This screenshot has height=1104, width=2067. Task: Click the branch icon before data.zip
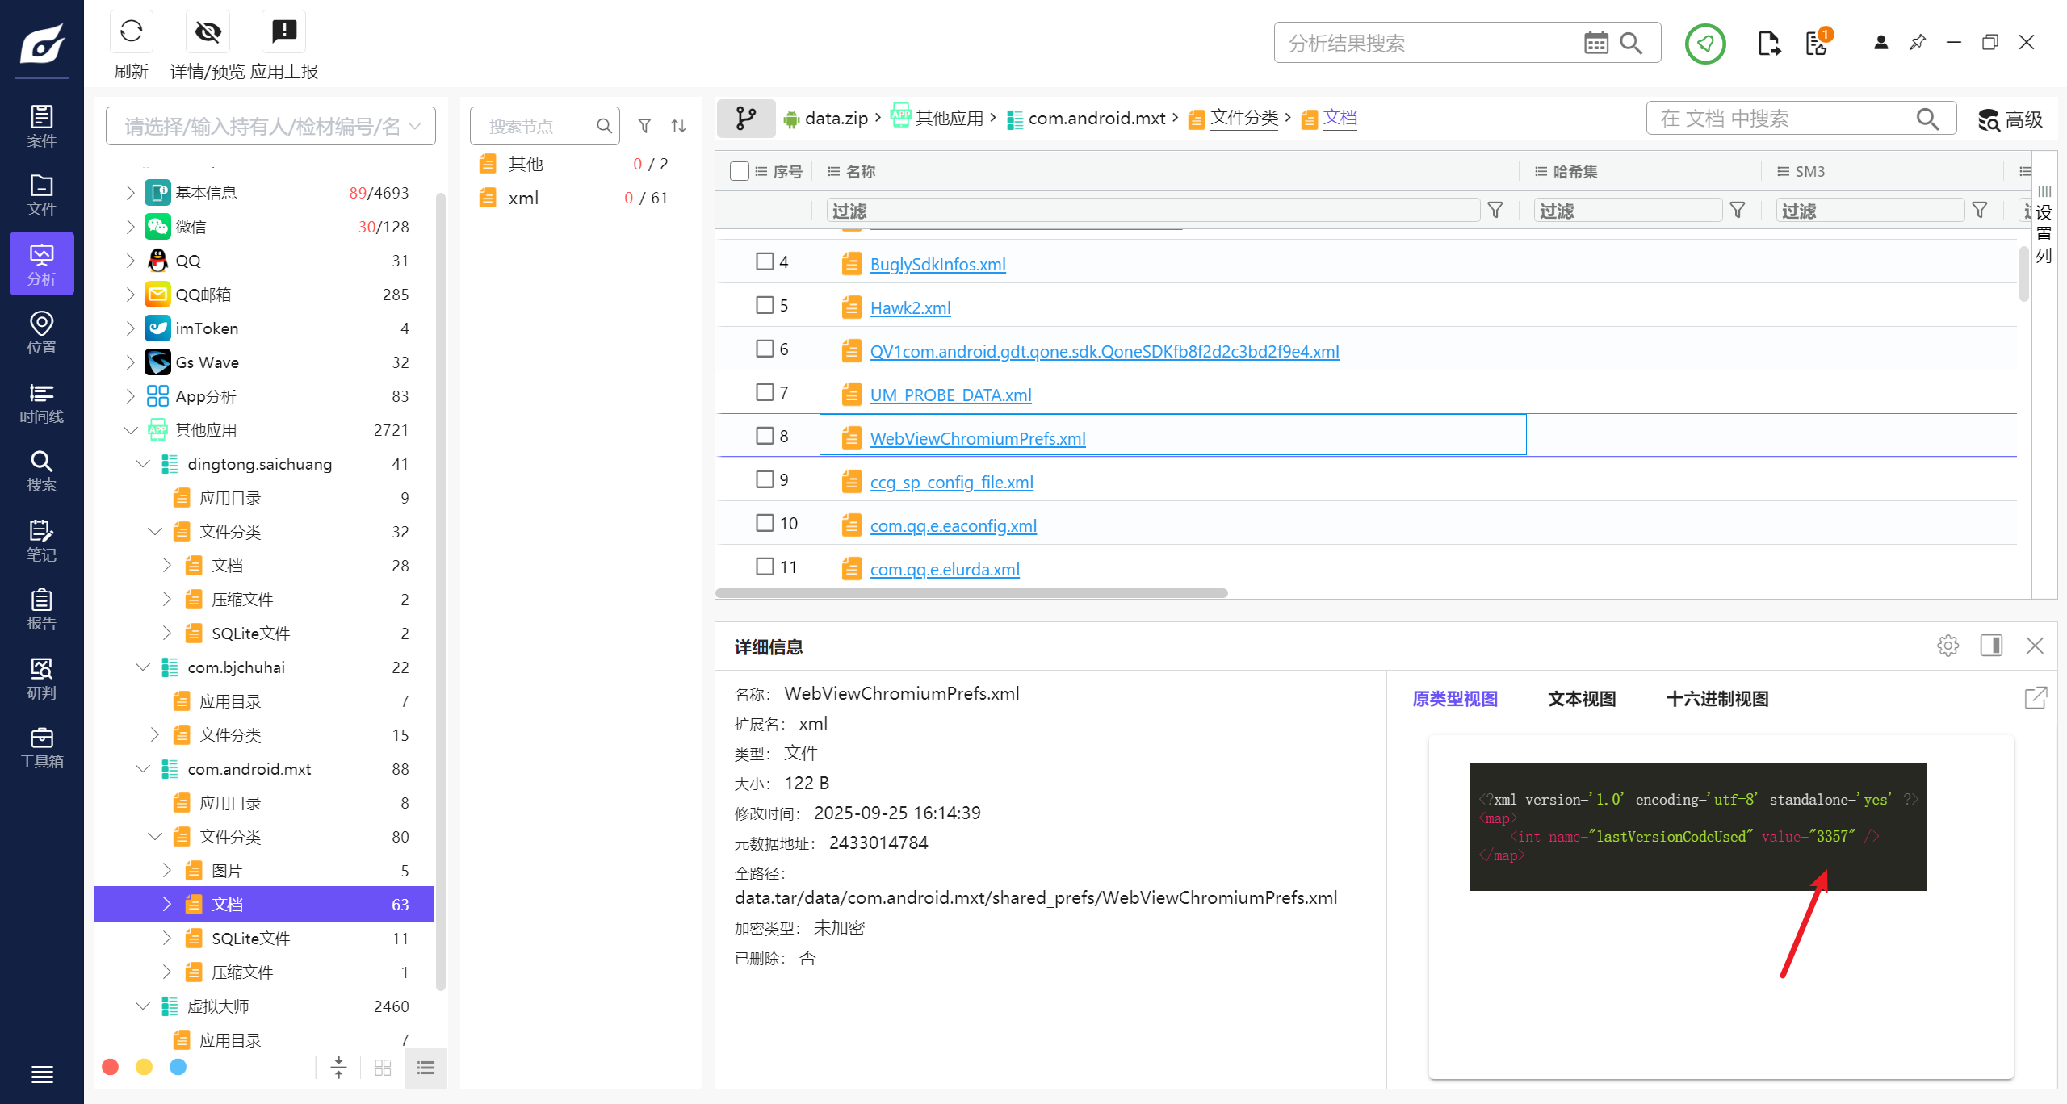pyautogui.click(x=746, y=119)
